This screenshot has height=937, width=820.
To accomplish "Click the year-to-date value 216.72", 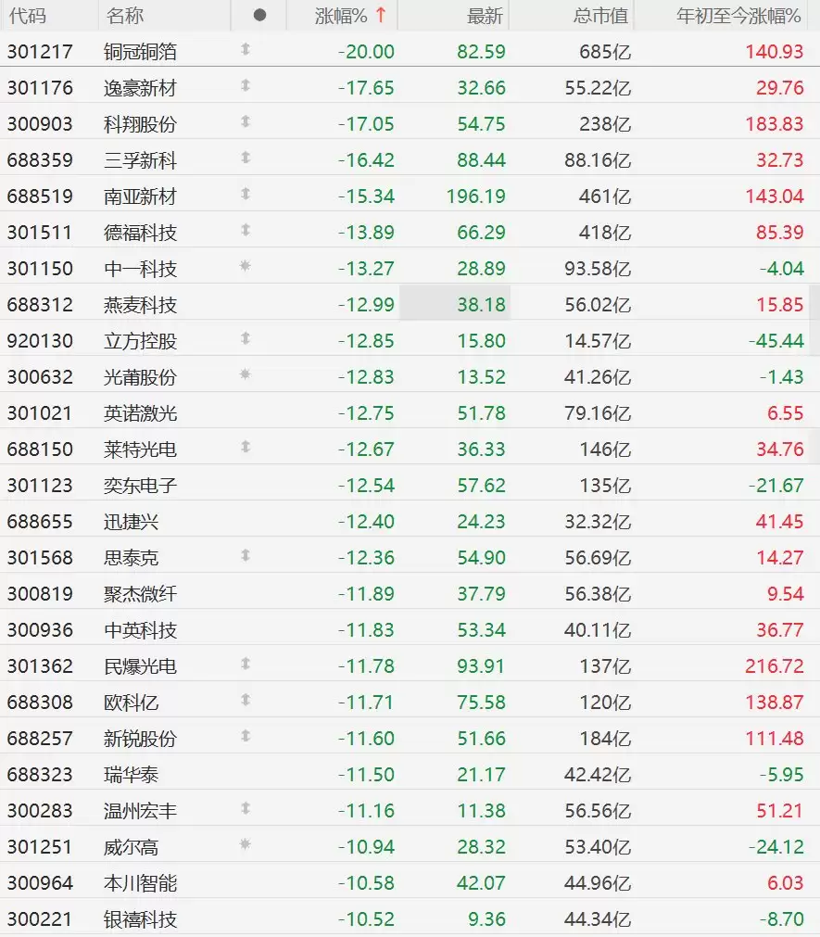I will click(x=775, y=665).
